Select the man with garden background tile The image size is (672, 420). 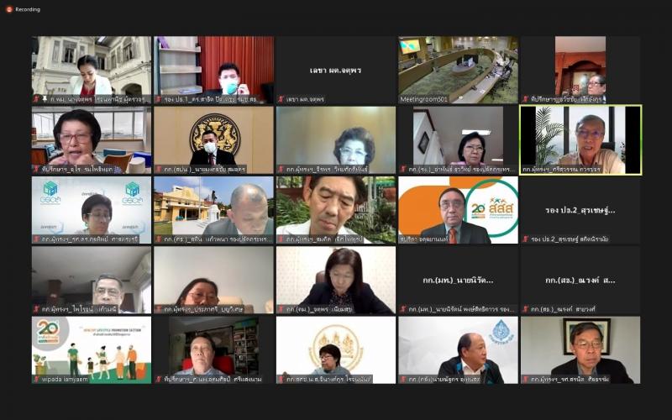(336, 210)
